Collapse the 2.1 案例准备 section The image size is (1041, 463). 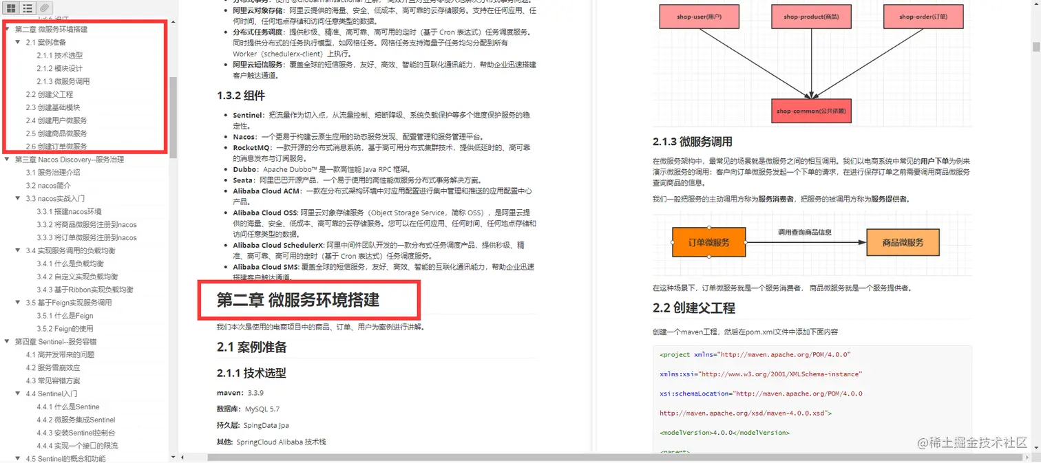[18, 41]
